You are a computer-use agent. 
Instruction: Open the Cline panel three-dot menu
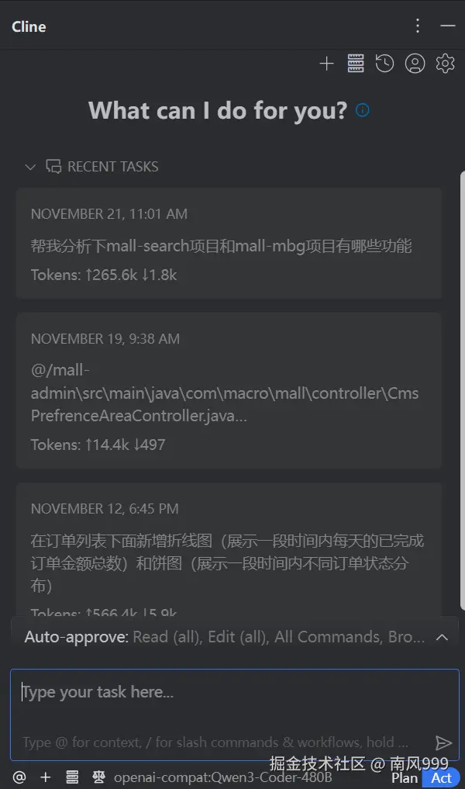pos(418,26)
